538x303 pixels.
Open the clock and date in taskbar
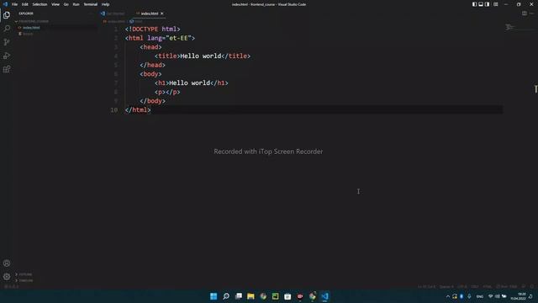(x=518, y=296)
